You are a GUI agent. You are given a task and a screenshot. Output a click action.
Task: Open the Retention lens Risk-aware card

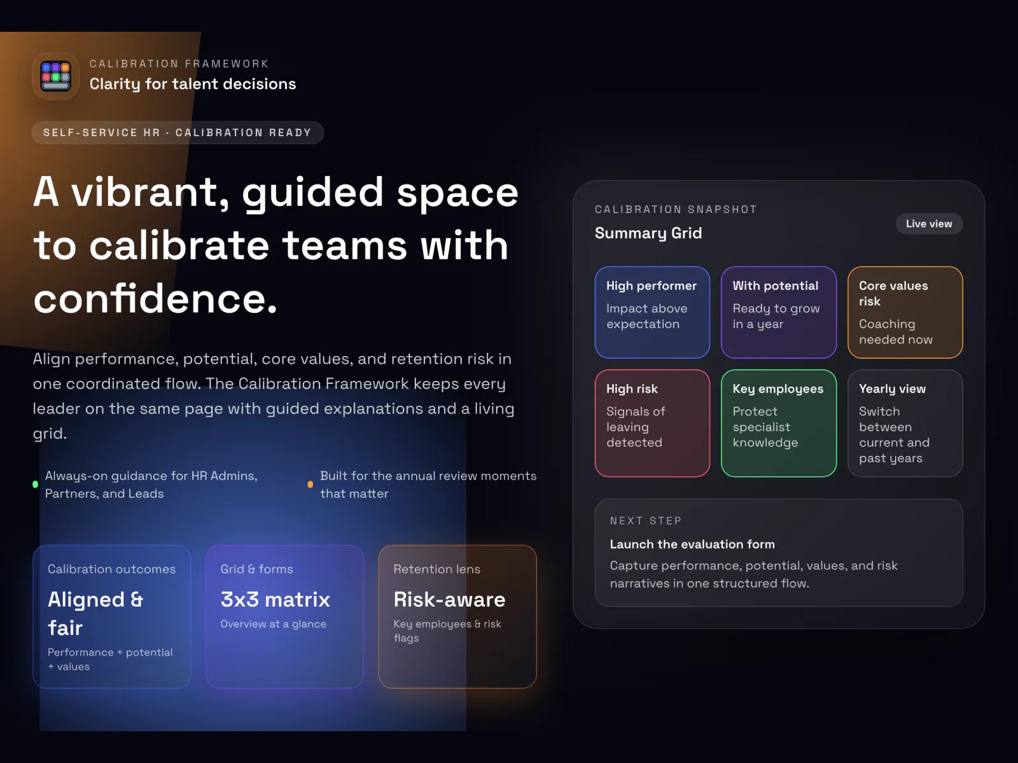click(457, 616)
